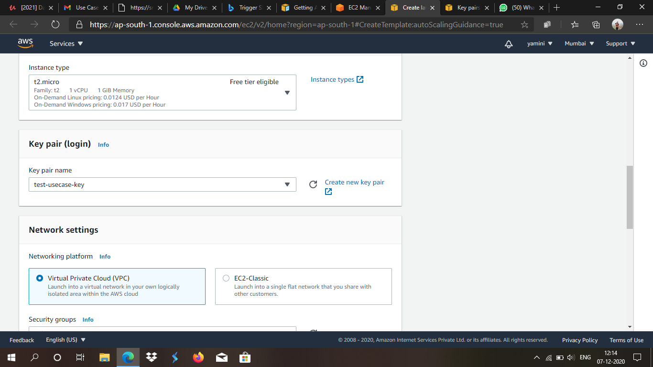653x367 pixels.
Task: Show hidden system tray icons
Action: [x=536, y=357]
